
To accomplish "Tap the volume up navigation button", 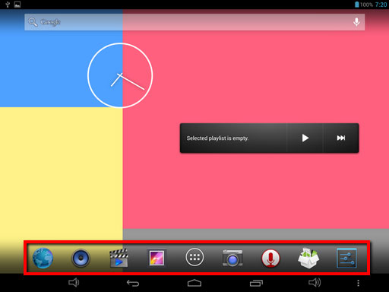I will pyautogui.click(x=315, y=283).
